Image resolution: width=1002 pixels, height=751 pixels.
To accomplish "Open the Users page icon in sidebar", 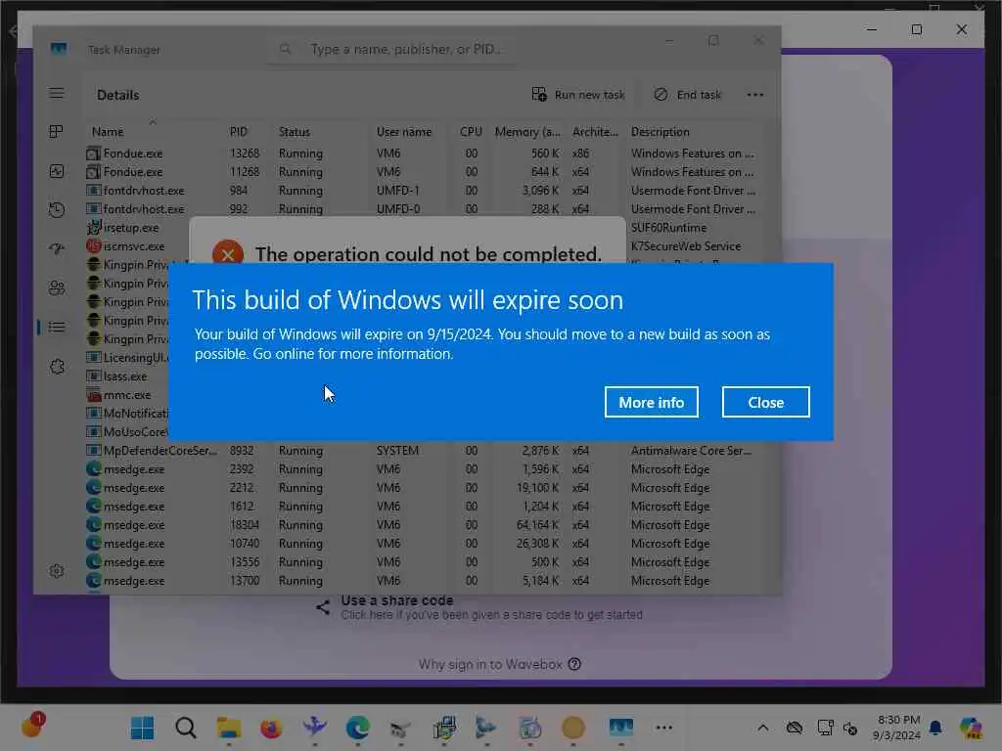I will click(x=56, y=288).
